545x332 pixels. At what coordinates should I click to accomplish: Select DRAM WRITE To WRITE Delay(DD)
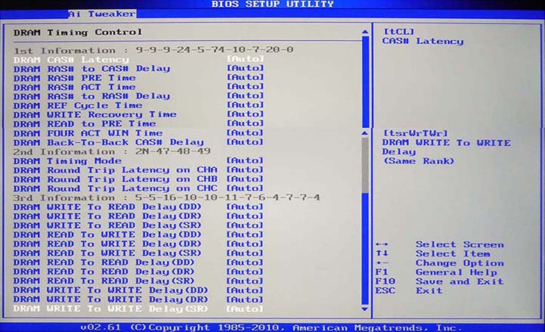coord(138,290)
